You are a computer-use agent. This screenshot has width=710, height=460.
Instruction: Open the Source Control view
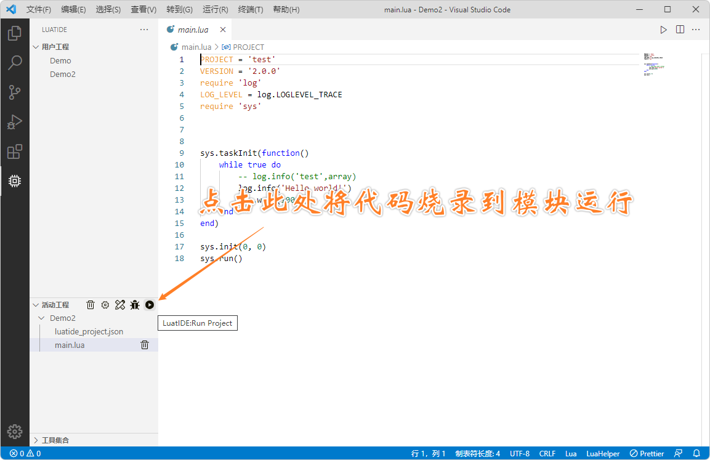click(x=15, y=92)
